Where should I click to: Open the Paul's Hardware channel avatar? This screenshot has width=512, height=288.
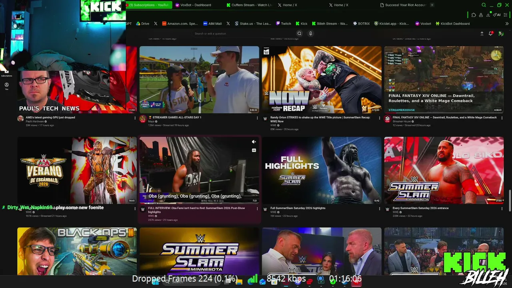pos(20,119)
